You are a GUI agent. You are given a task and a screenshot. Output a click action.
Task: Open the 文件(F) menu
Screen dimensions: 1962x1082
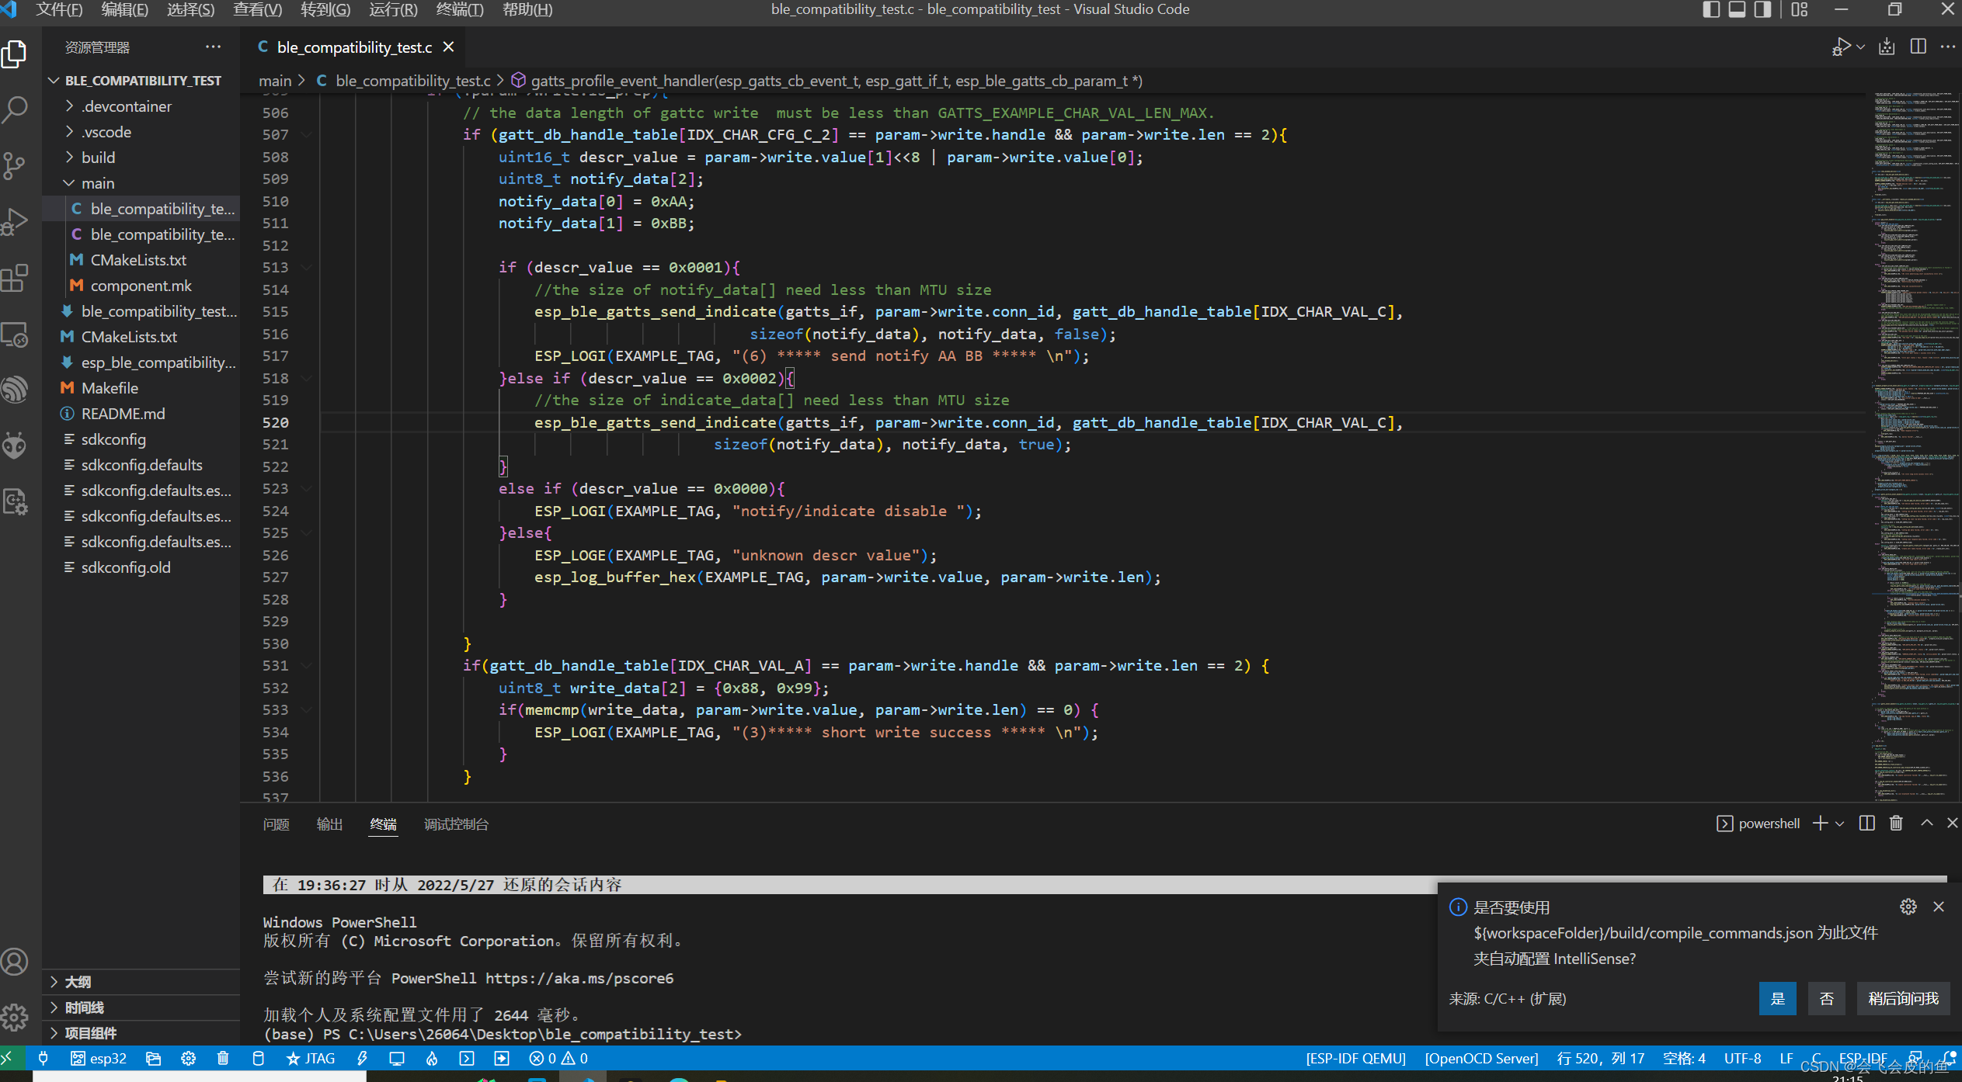[x=59, y=9]
